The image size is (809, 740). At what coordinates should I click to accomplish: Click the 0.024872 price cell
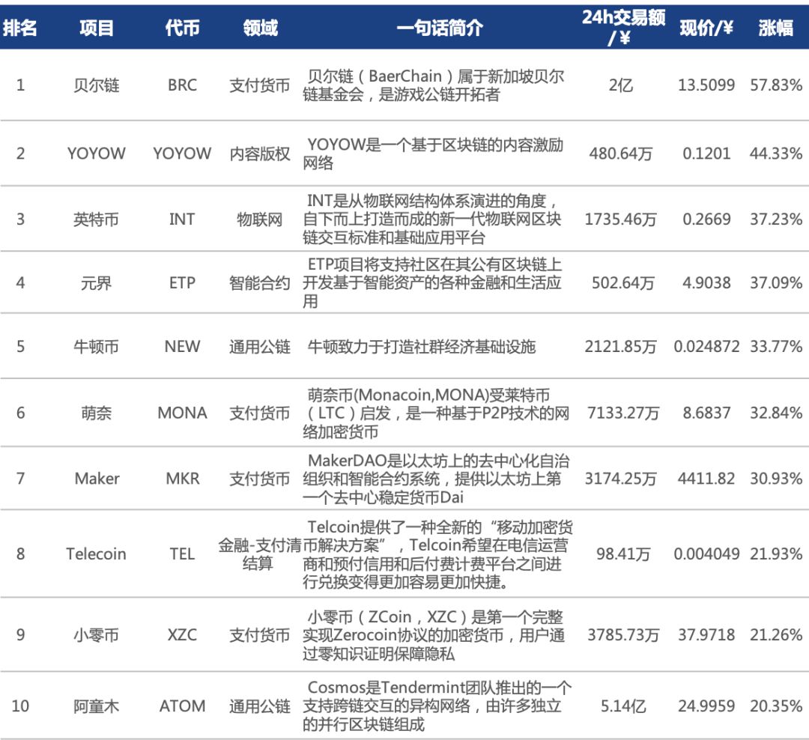coord(706,346)
